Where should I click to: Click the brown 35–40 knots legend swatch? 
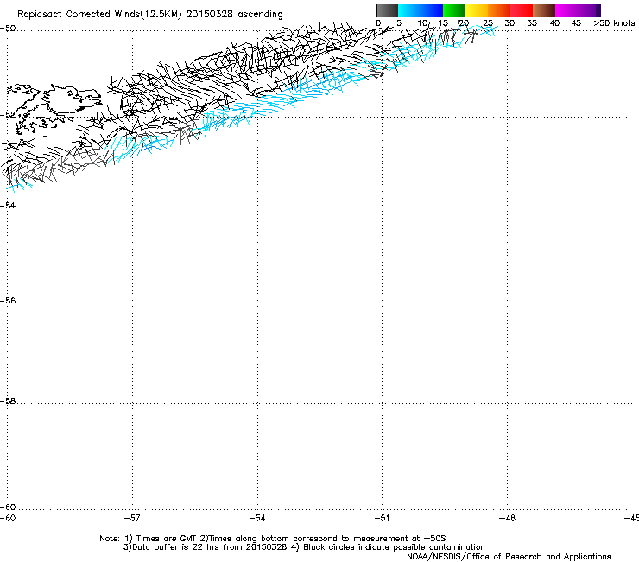click(x=544, y=10)
